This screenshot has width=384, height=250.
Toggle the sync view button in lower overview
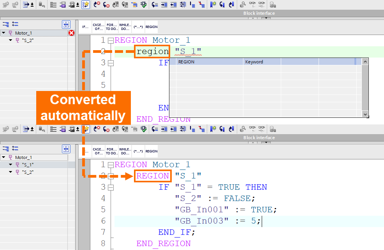pos(66,149)
